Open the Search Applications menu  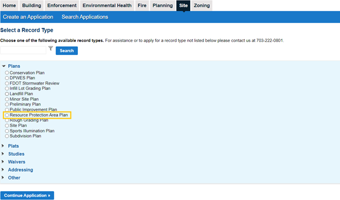tap(85, 17)
